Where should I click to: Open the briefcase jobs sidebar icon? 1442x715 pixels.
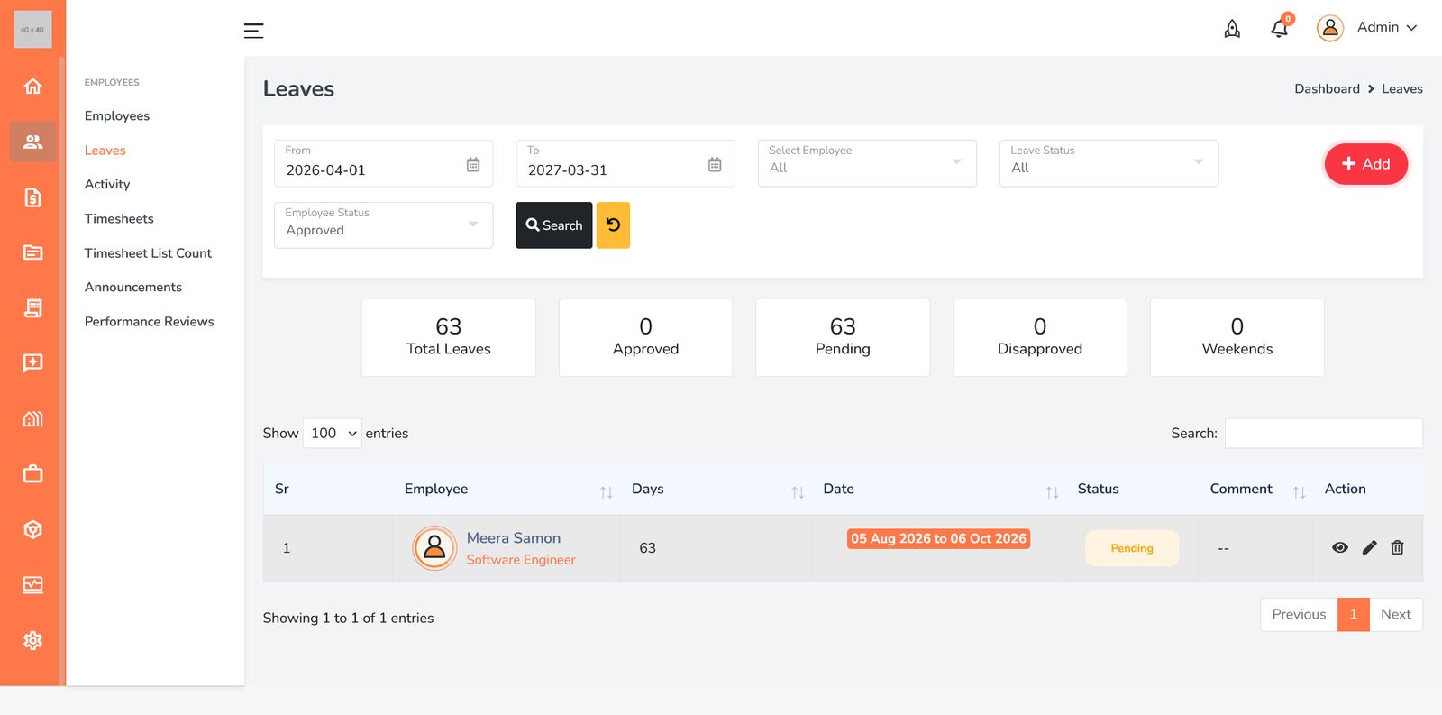(32, 474)
